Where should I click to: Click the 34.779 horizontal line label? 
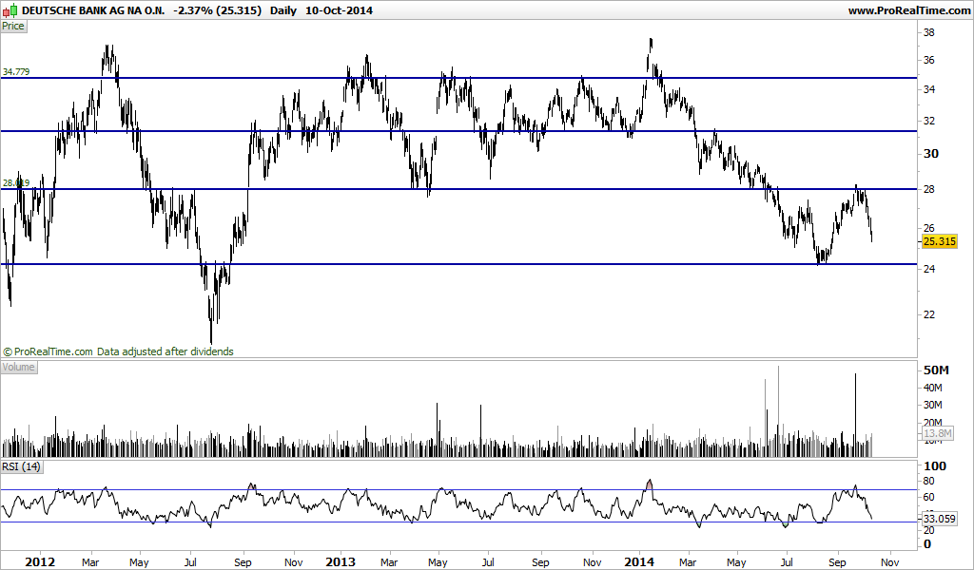pyautogui.click(x=16, y=72)
